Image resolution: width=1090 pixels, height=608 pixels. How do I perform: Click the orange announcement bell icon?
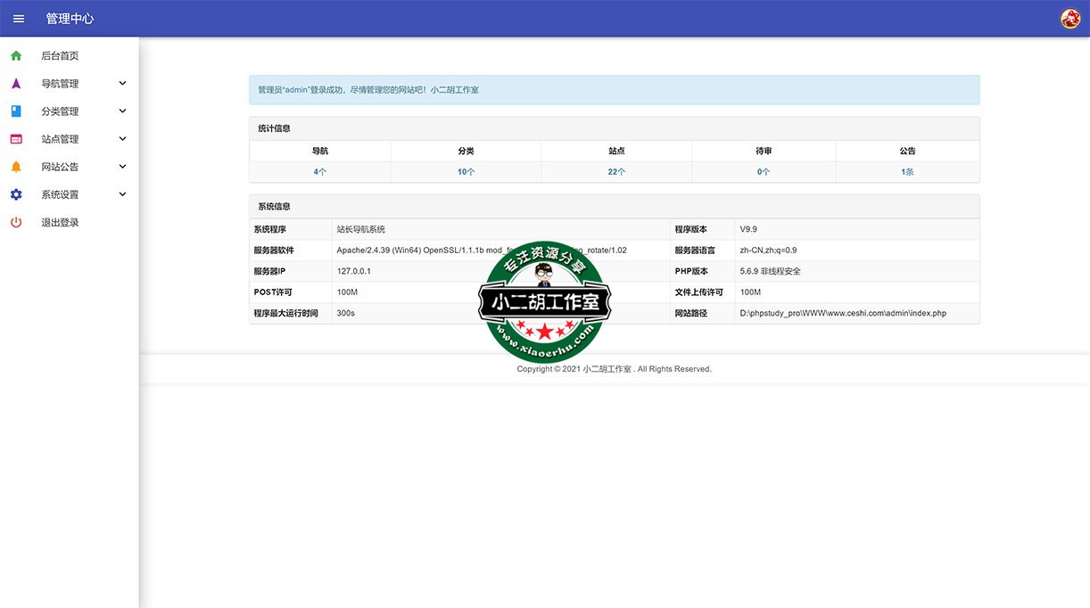pyautogui.click(x=16, y=167)
